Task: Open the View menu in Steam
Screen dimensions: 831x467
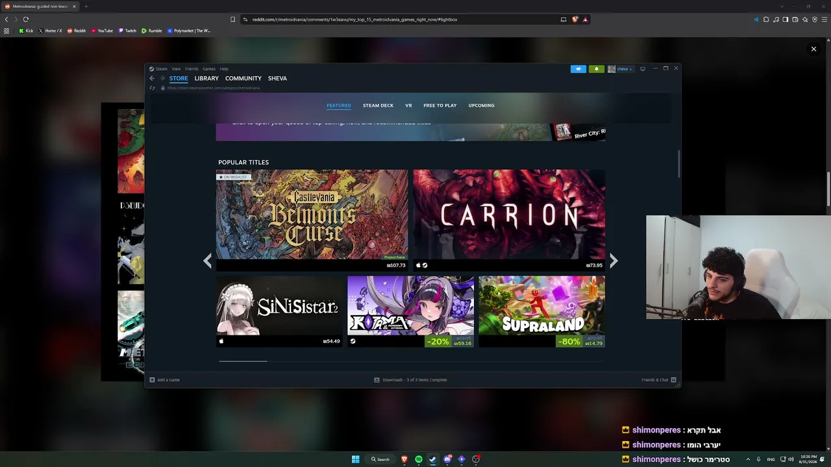Action: [x=176, y=69]
